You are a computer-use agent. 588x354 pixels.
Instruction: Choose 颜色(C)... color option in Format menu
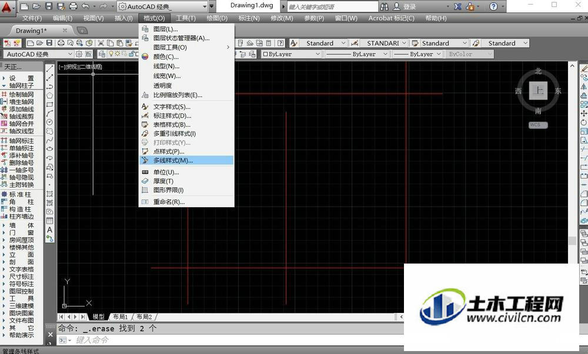[x=186, y=56]
